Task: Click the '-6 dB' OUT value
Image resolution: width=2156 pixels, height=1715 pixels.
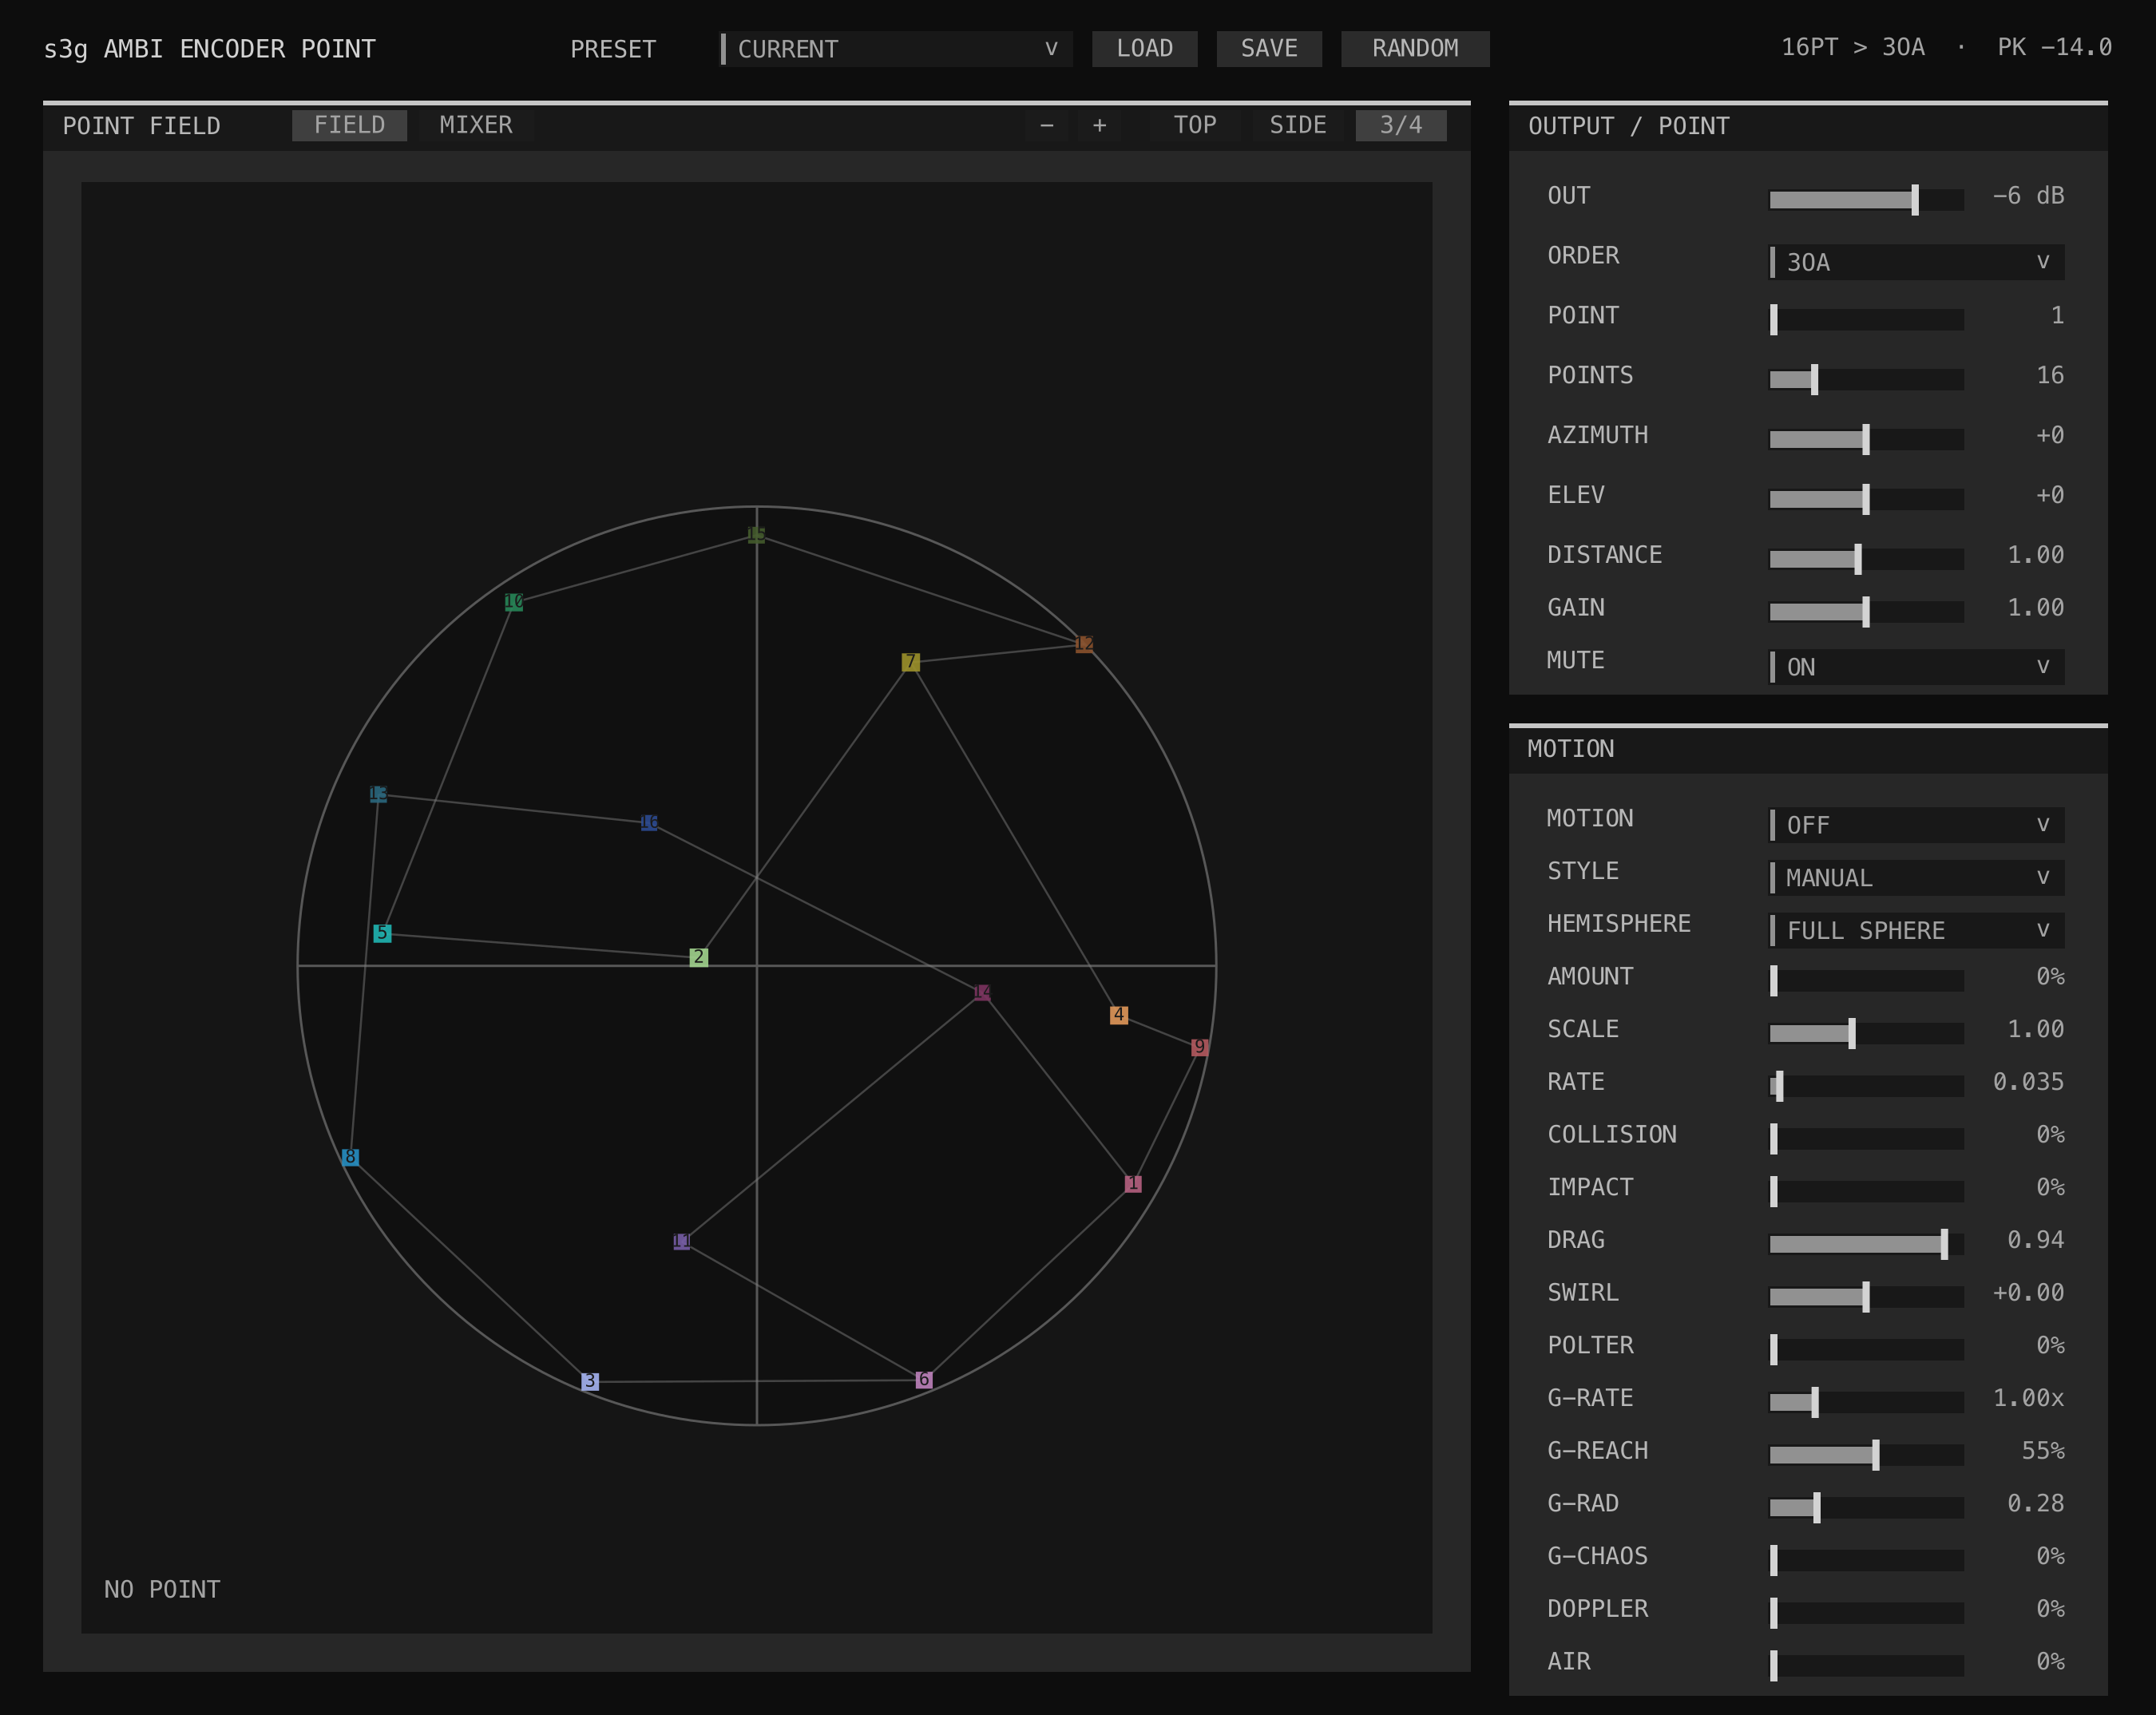Action: (x=2028, y=196)
